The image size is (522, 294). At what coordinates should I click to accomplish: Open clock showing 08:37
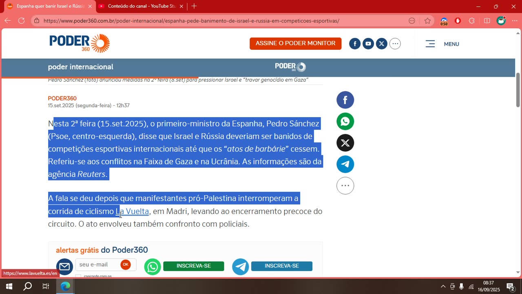coord(489,286)
